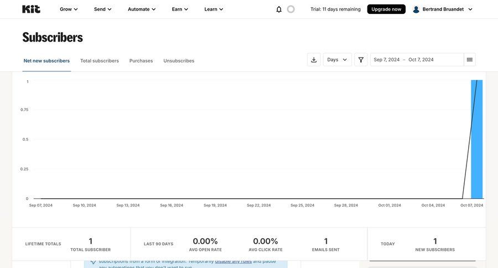Click the Oct 01, 2024 axis label
Screen dimensions: 498x268
(x=390, y=205)
